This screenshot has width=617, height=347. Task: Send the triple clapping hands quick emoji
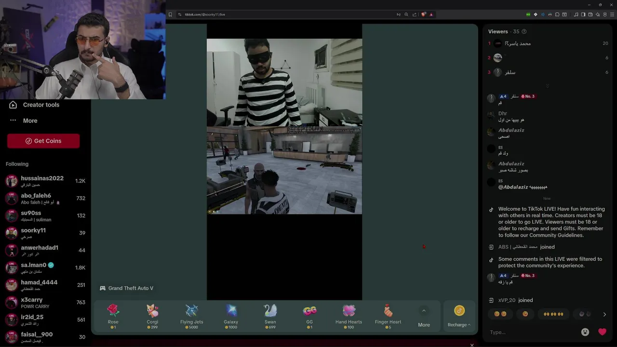[553, 314]
